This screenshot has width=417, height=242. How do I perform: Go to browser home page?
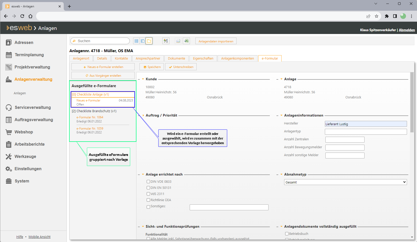[x=30, y=16]
